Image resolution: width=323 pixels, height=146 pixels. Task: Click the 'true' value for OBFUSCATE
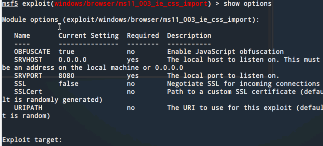(66, 51)
